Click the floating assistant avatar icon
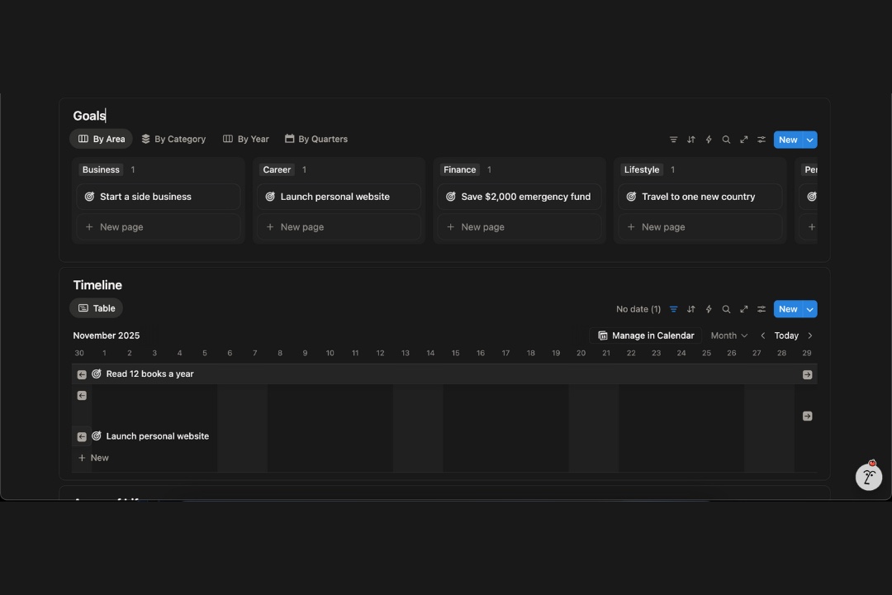Screen dimensions: 892x595 (868, 477)
